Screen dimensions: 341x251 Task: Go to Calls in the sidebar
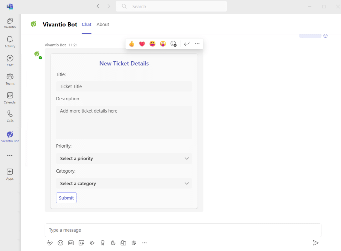[x=10, y=116]
